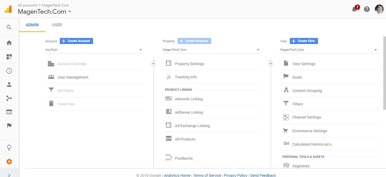Viewport: 386px width, 177px height.
Task: Click the BETA label next to Calculated Metrics
Action: point(328,145)
